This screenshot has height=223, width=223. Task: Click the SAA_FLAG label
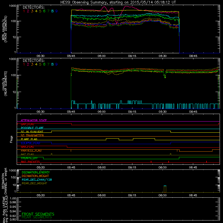(27, 147)
